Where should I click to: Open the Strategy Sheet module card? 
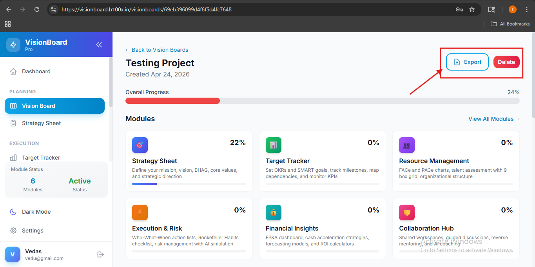coord(189,161)
